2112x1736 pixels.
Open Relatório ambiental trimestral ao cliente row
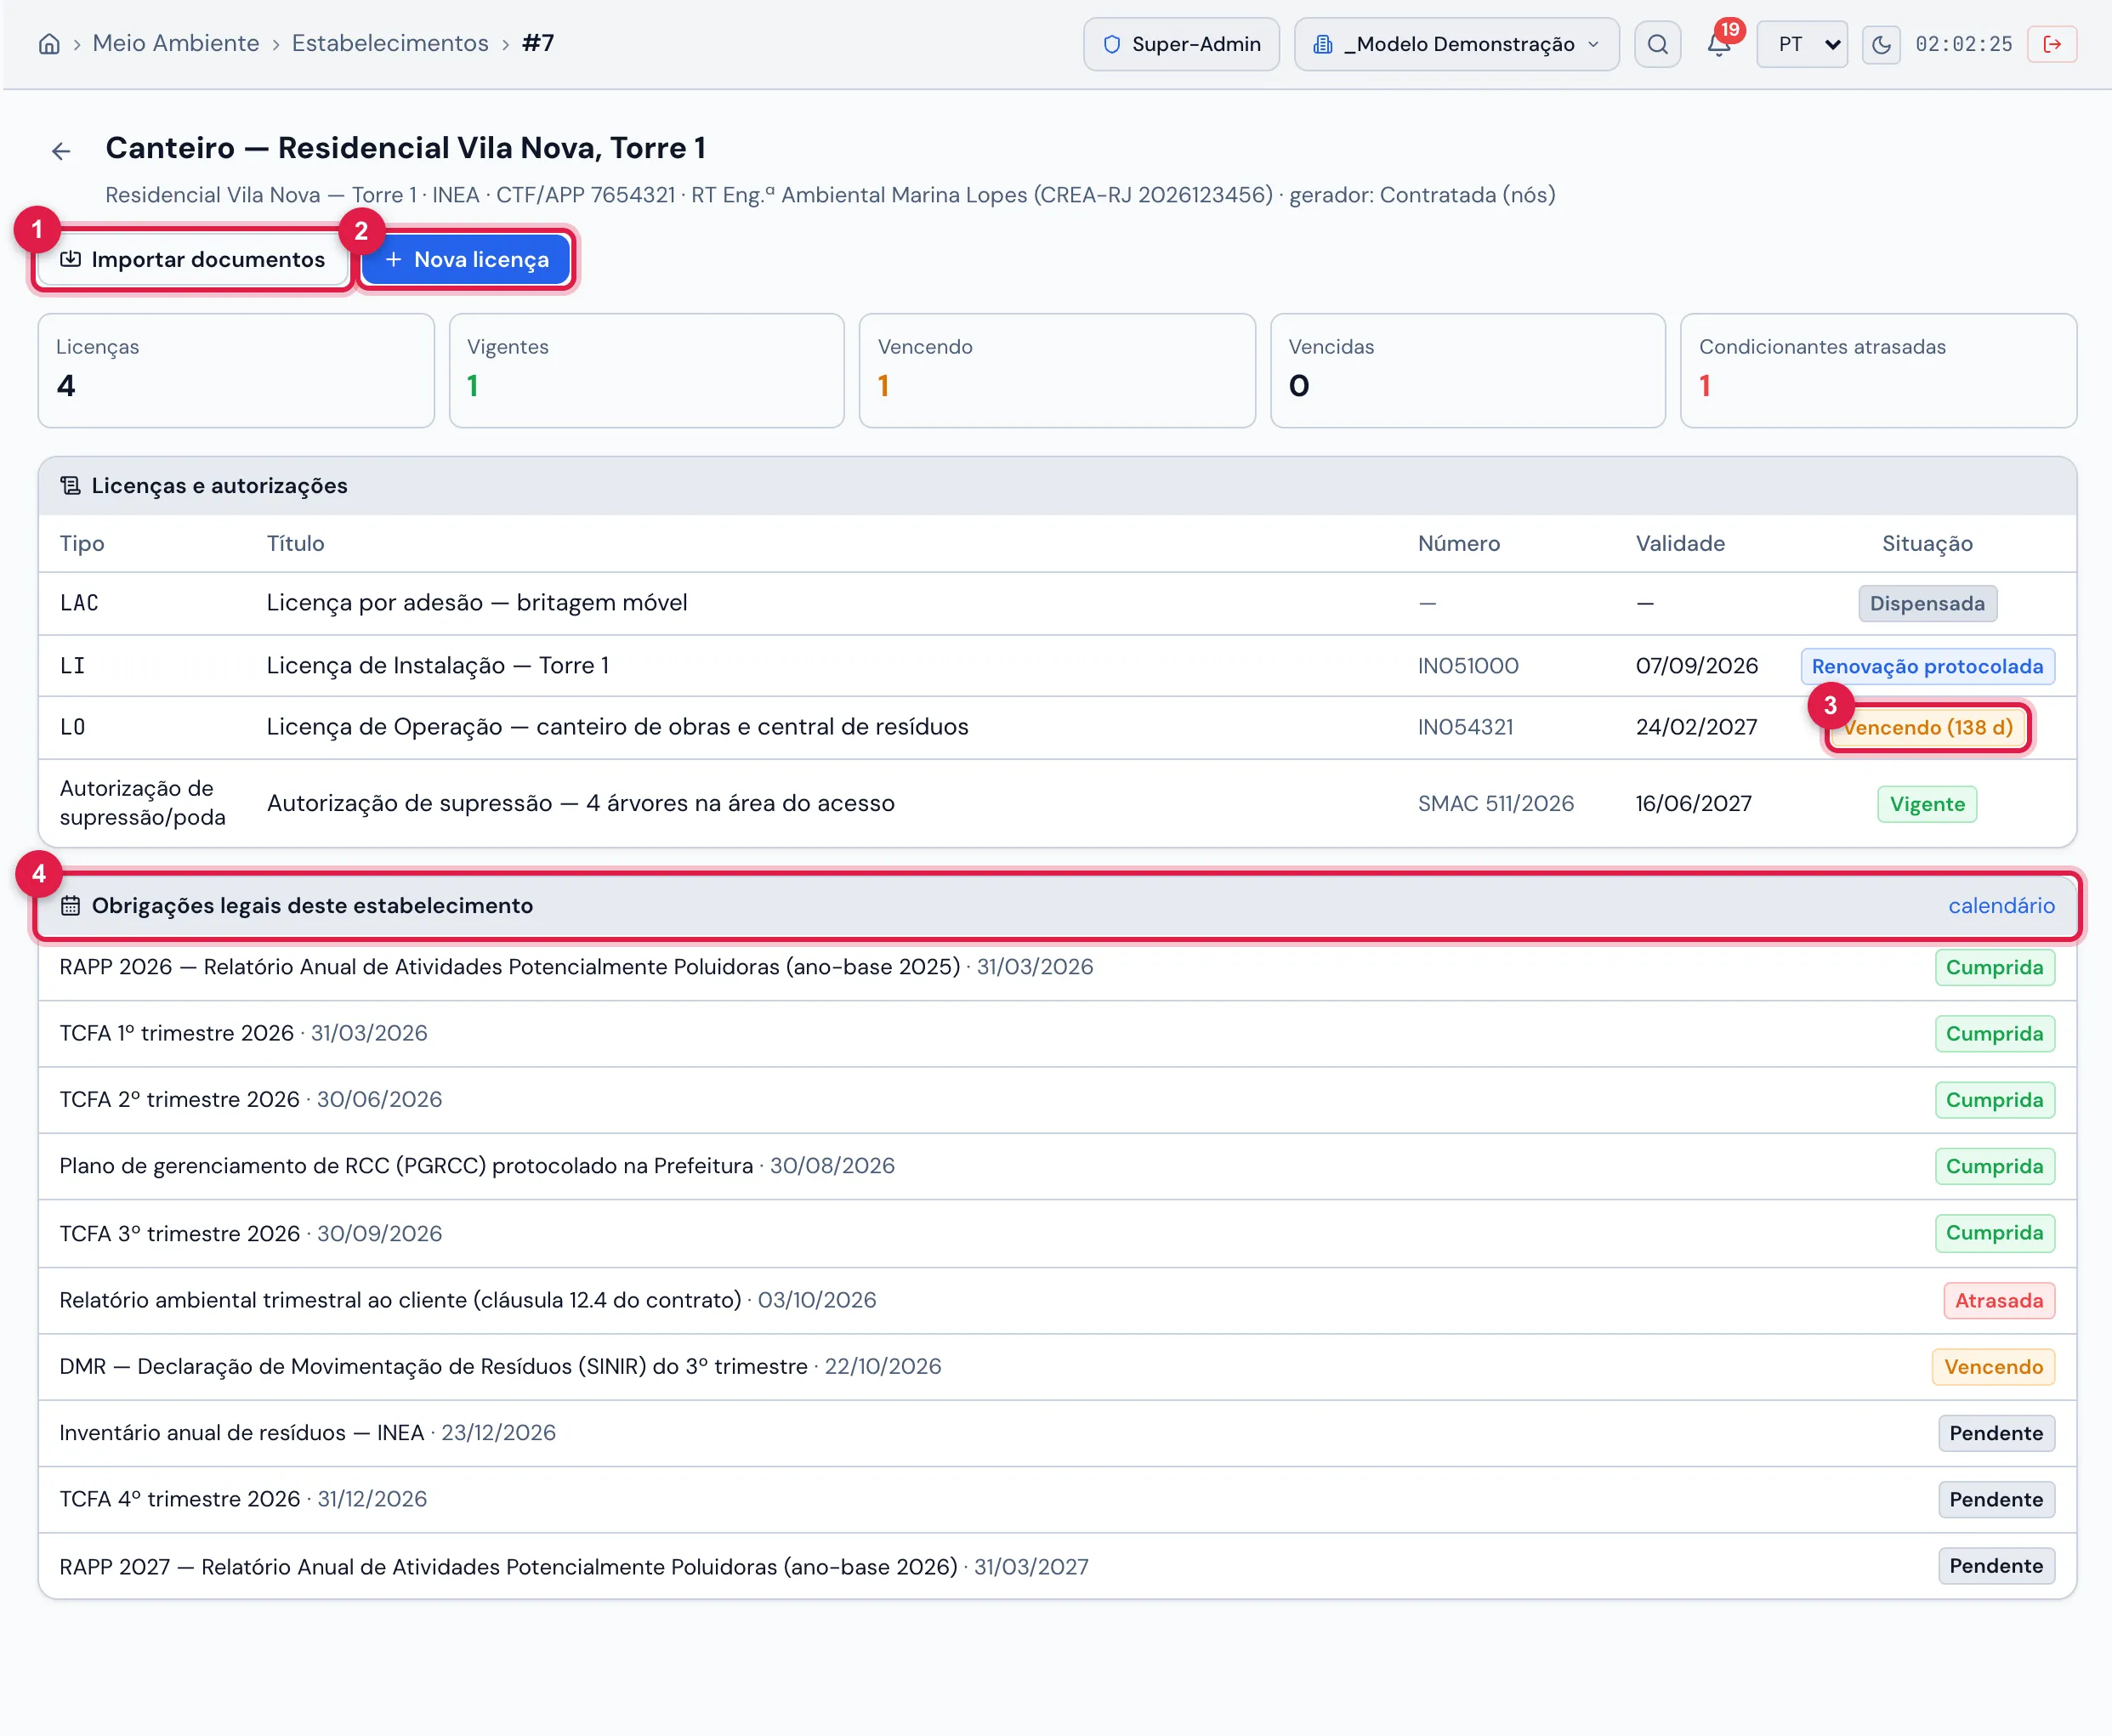pos(1057,1301)
